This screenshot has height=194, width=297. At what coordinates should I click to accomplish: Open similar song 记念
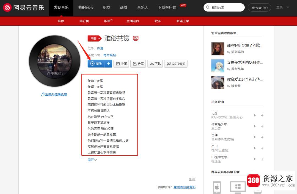[x=215, y=113]
